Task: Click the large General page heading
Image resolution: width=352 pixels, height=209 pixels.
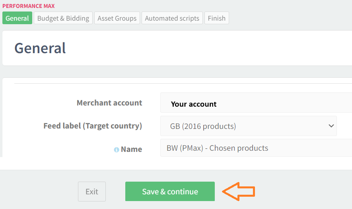Action: pos(40,48)
